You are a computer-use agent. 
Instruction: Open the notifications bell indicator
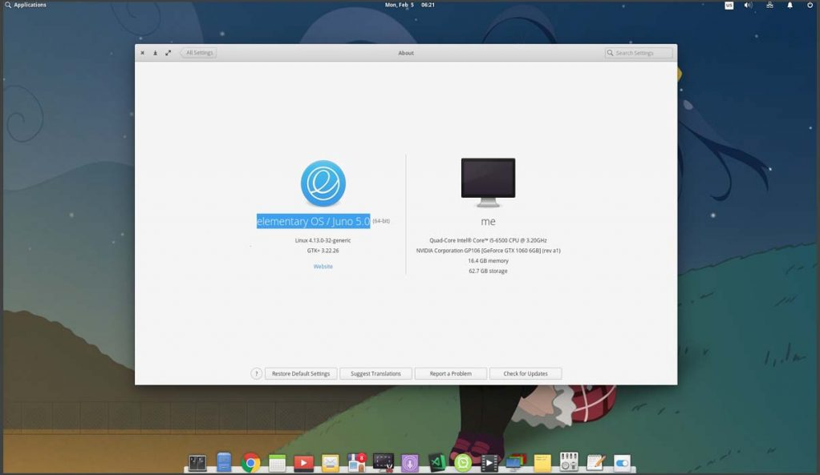(x=790, y=6)
